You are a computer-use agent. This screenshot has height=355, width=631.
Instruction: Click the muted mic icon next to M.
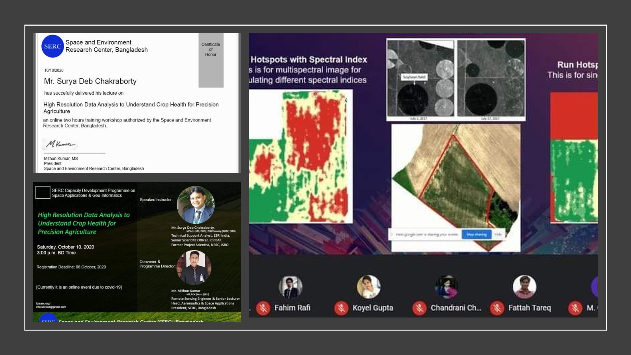tap(575, 308)
